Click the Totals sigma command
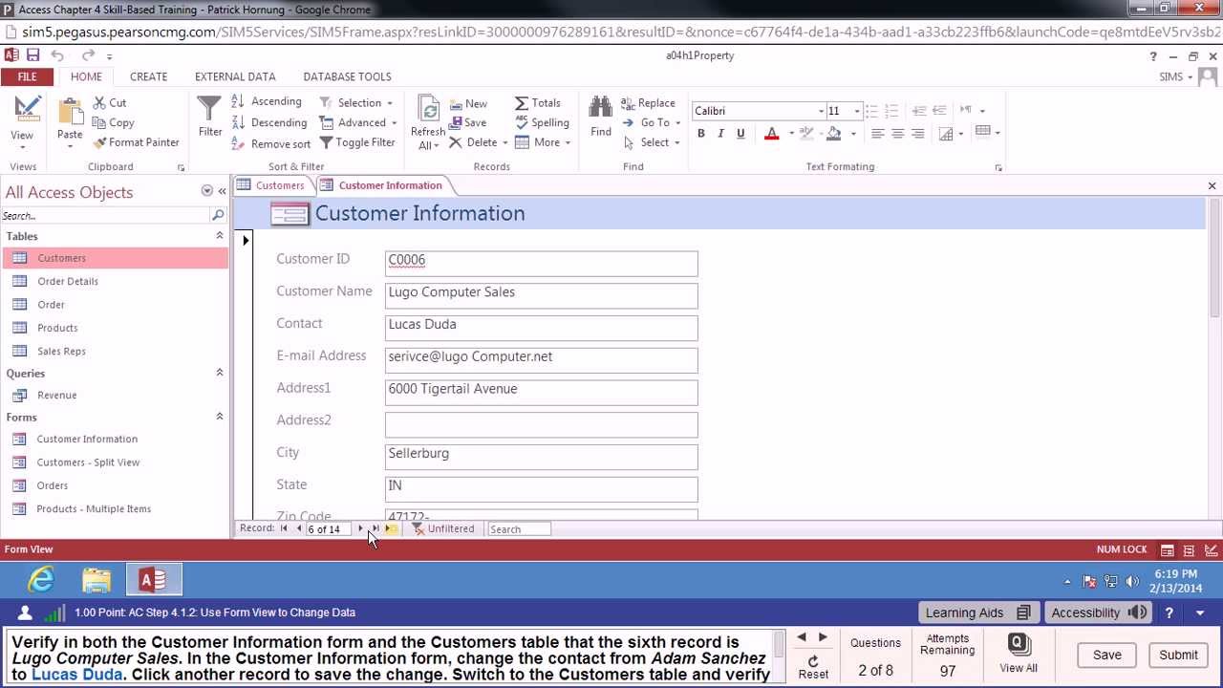The height and width of the screenshot is (688, 1223). coord(538,102)
